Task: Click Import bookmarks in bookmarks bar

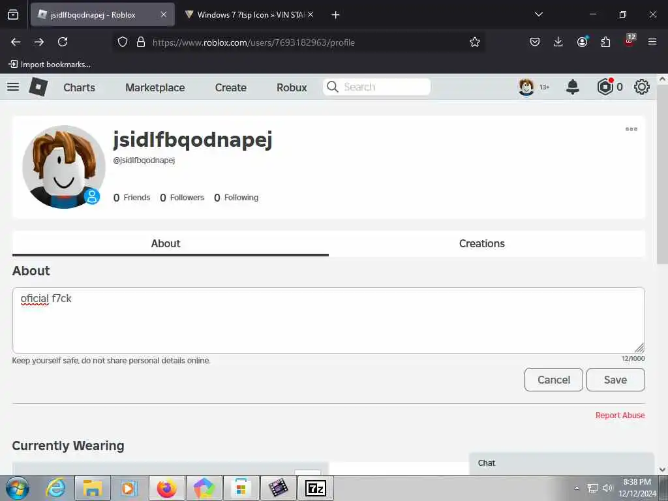Action: pos(50,65)
